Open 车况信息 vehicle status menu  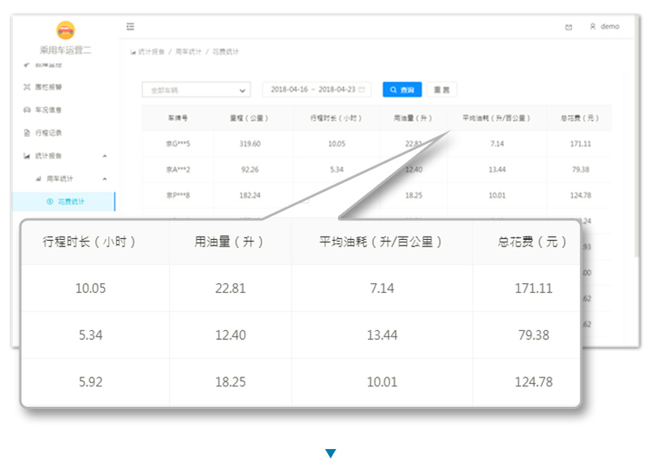(x=49, y=109)
